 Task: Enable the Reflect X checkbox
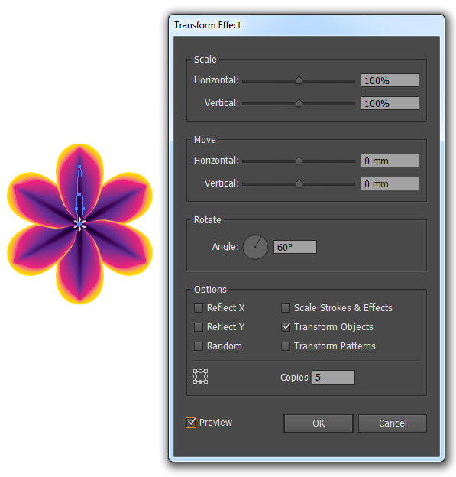199,308
